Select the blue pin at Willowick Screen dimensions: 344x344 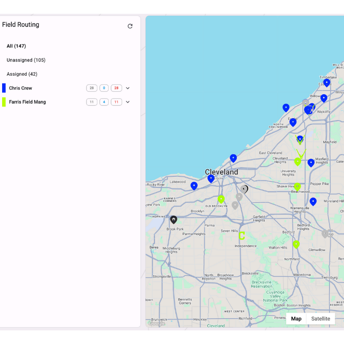324,98
